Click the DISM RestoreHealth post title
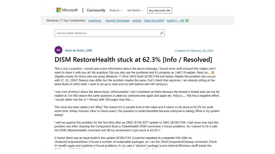The width and height of the screenshot is (275, 154). point(133,60)
